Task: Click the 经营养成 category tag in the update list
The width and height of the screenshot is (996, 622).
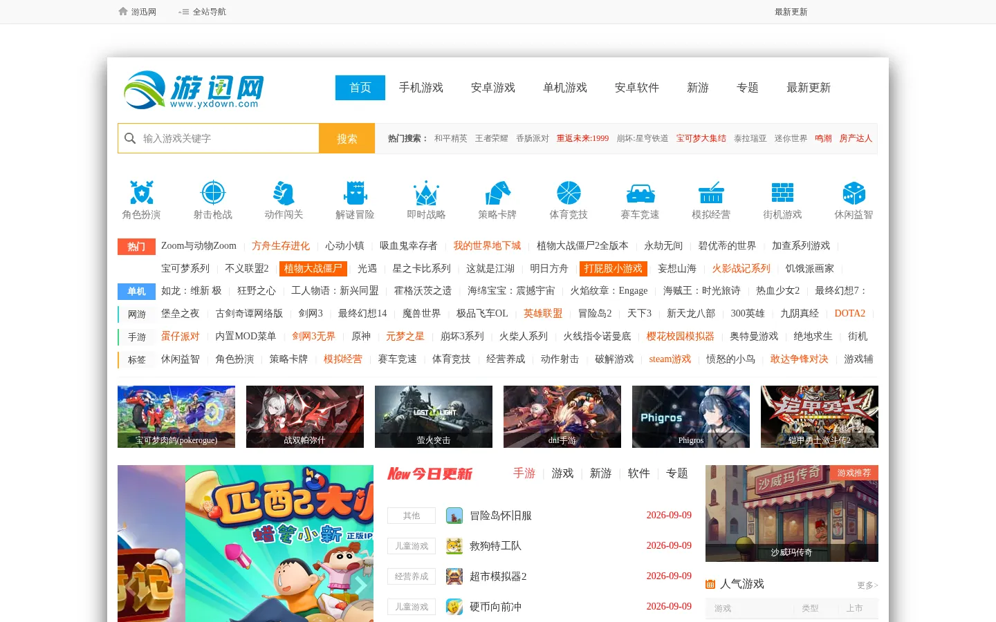Action: point(412,576)
